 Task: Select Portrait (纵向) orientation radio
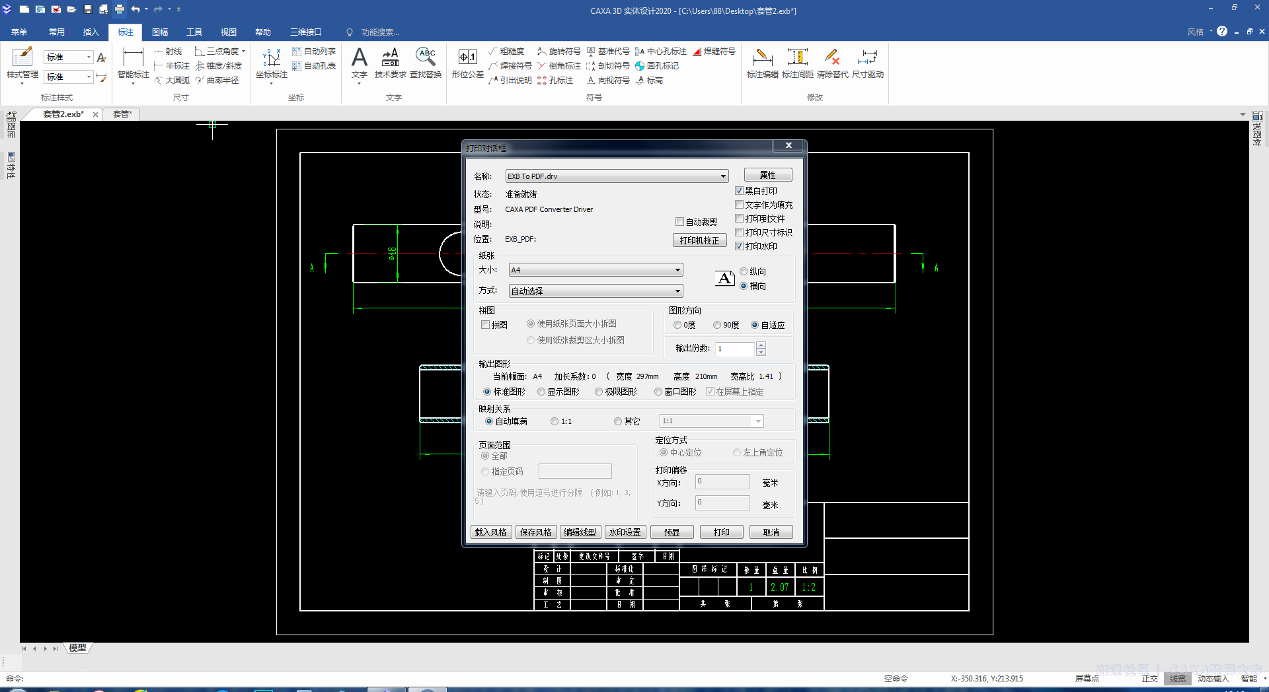click(x=744, y=271)
